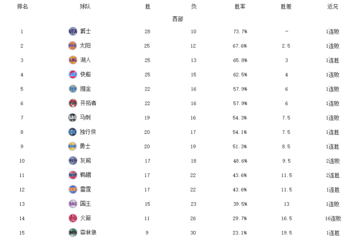The image size is (355, 239).
Task: Click the Phoenix Suns team logo
Action: pyautogui.click(x=73, y=46)
